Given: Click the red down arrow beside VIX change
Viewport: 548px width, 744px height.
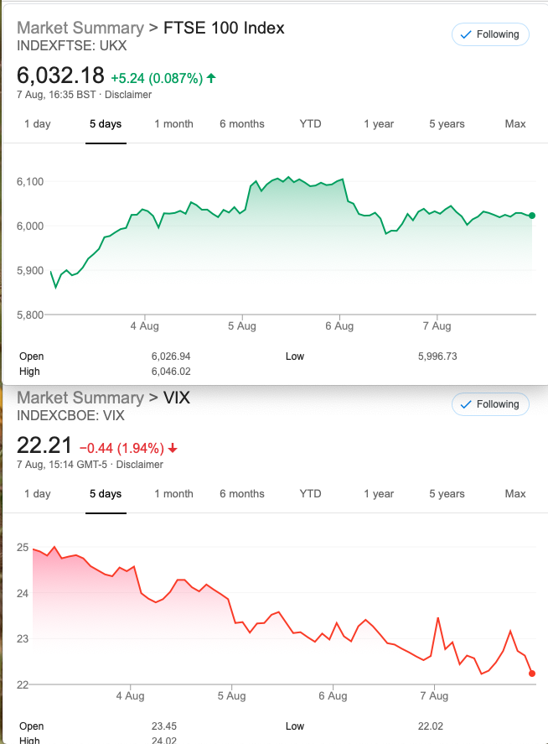Looking at the screenshot, I should click(173, 447).
